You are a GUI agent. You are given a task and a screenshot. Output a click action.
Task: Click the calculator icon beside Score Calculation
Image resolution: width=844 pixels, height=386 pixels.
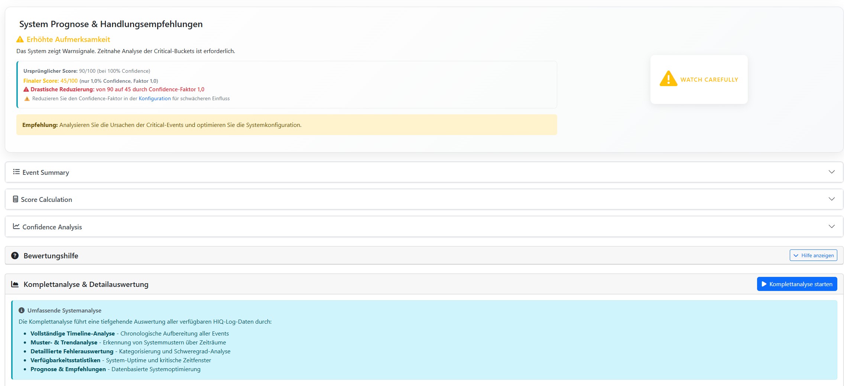click(16, 199)
